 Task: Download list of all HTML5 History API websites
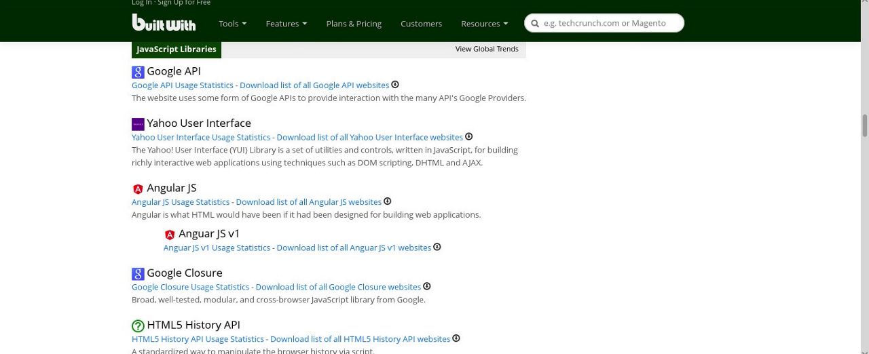click(360, 339)
